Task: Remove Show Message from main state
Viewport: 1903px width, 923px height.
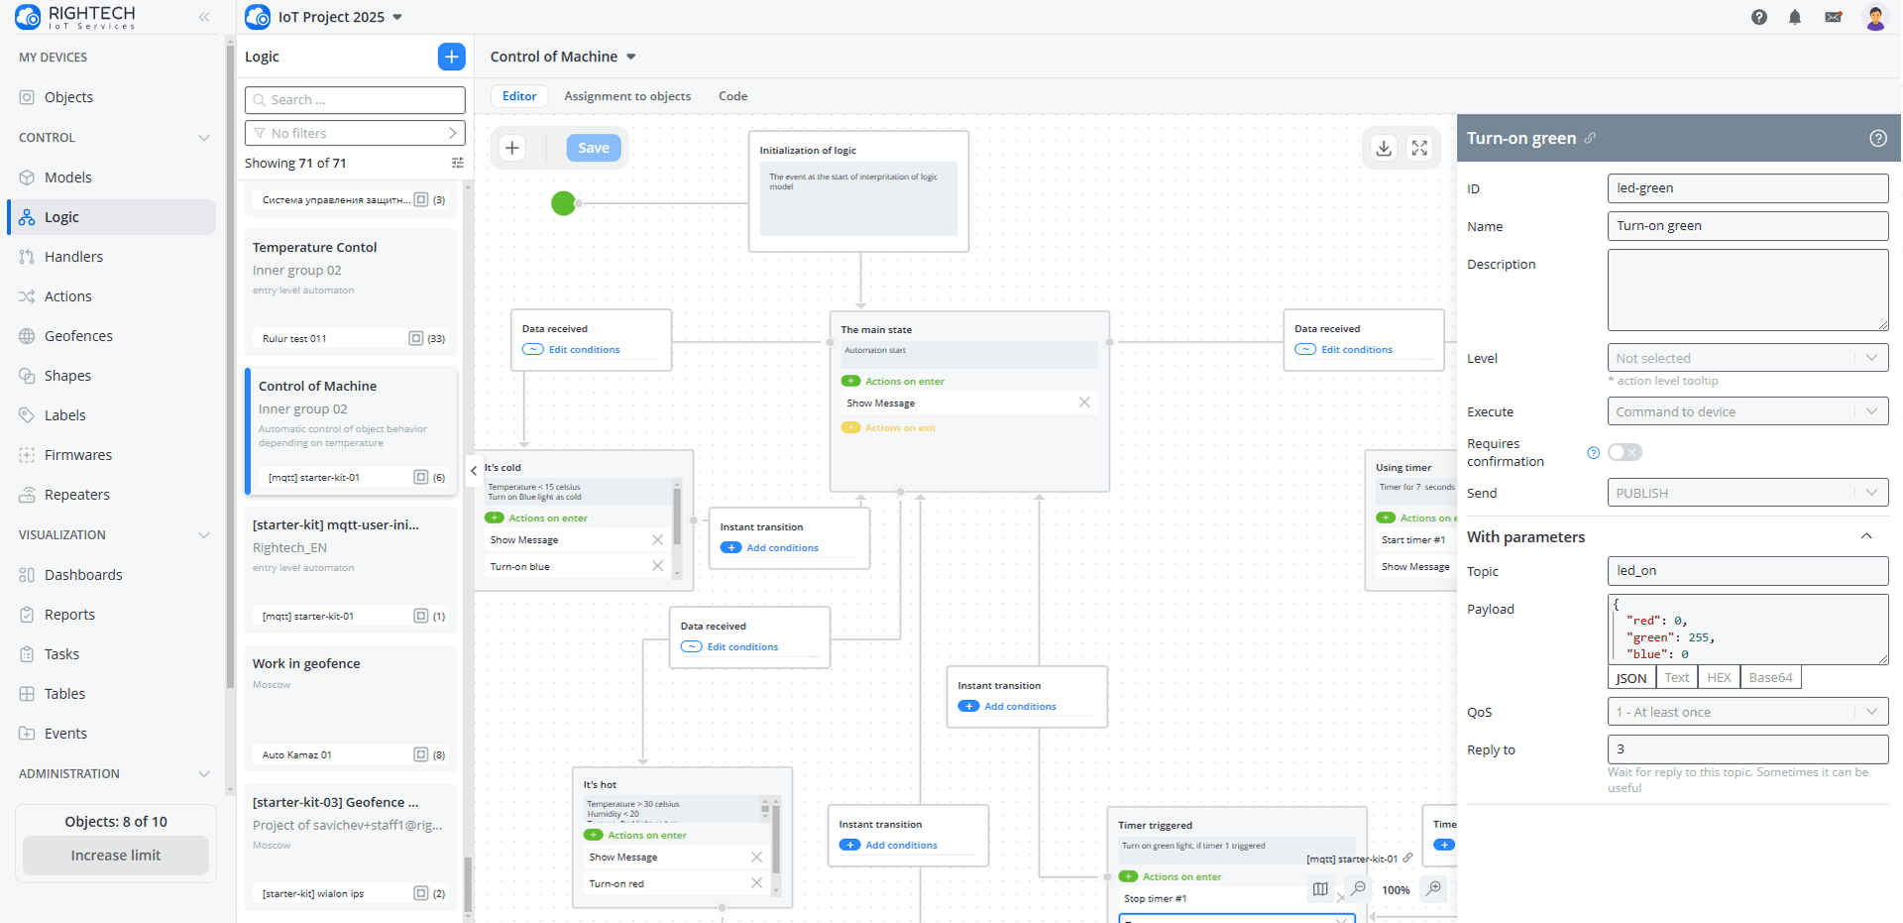Action: point(1084,403)
